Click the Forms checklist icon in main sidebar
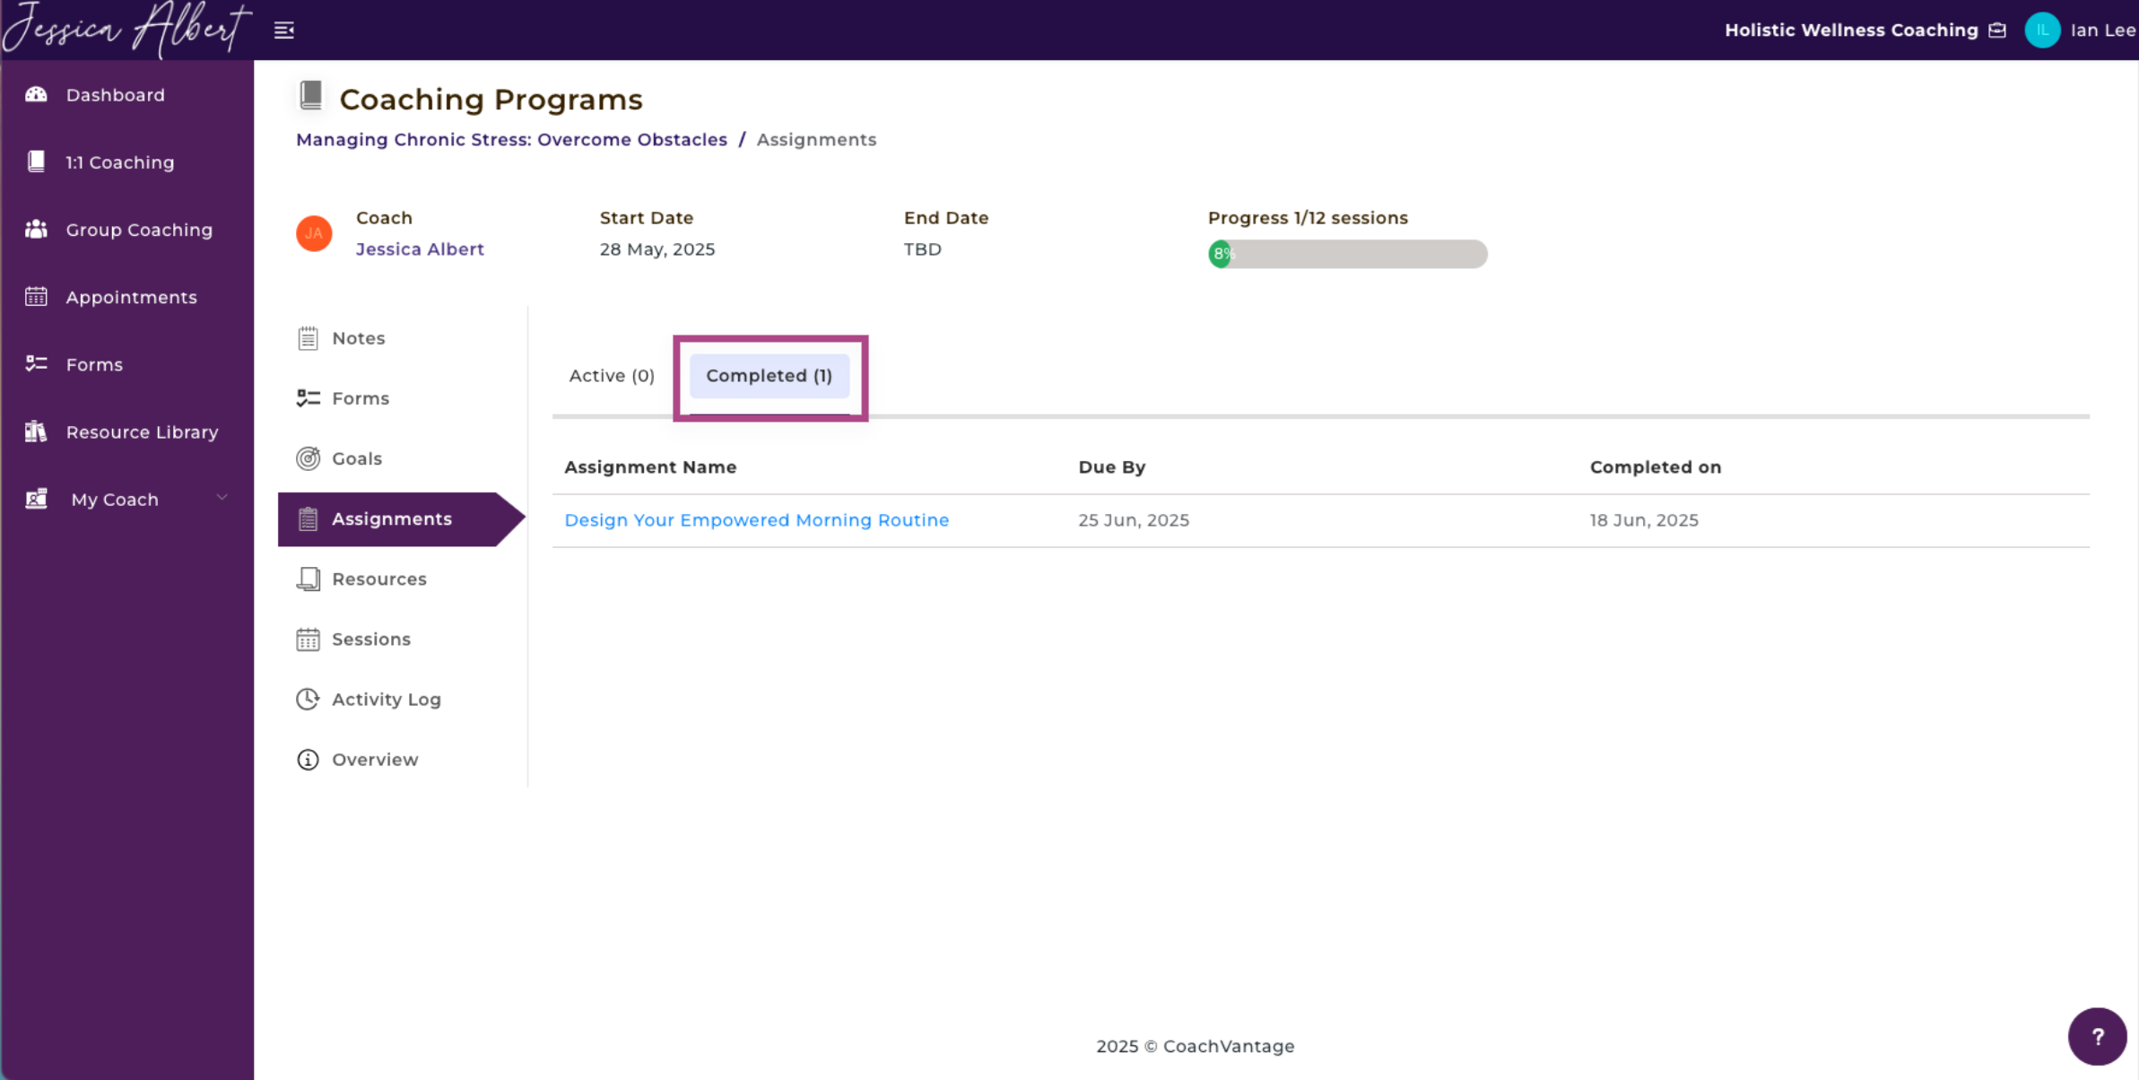This screenshot has width=2139, height=1080. point(36,363)
